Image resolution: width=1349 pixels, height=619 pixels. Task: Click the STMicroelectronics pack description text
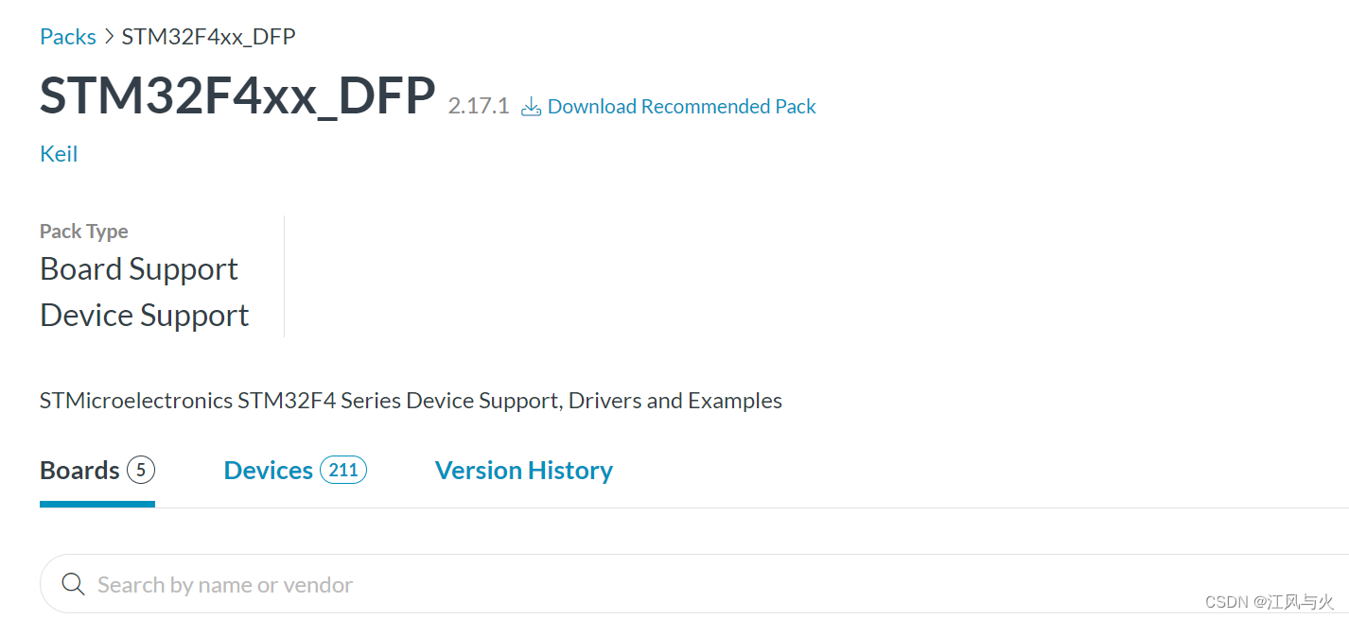(x=411, y=400)
